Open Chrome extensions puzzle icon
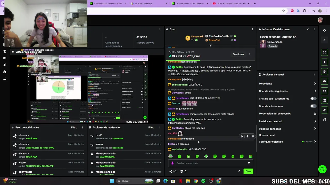 pos(305,11)
